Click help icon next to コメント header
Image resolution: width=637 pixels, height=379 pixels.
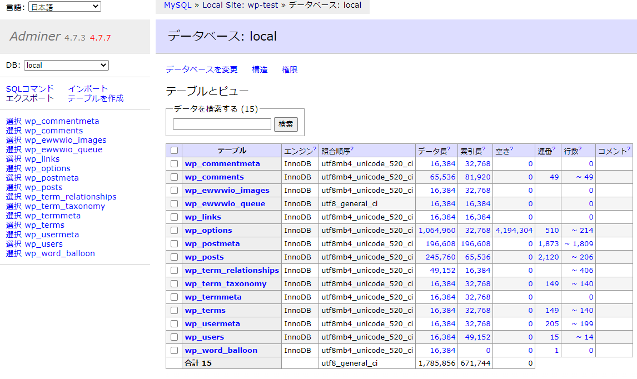pyautogui.click(x=629, y=149)
